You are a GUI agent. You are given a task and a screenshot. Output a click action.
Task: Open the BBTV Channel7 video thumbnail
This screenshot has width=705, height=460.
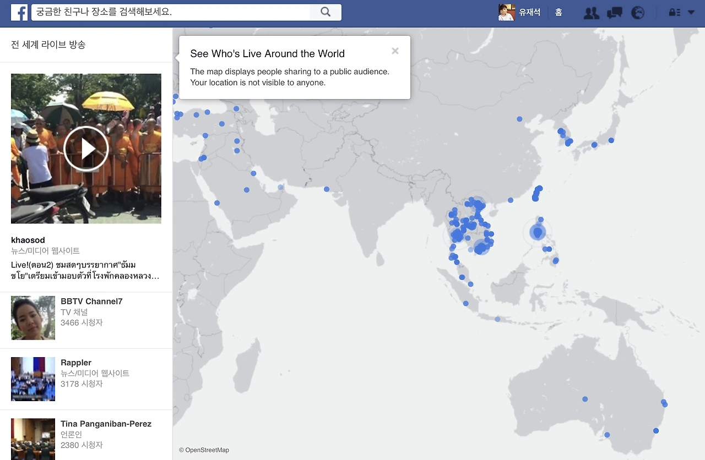(x=33, y=318)
